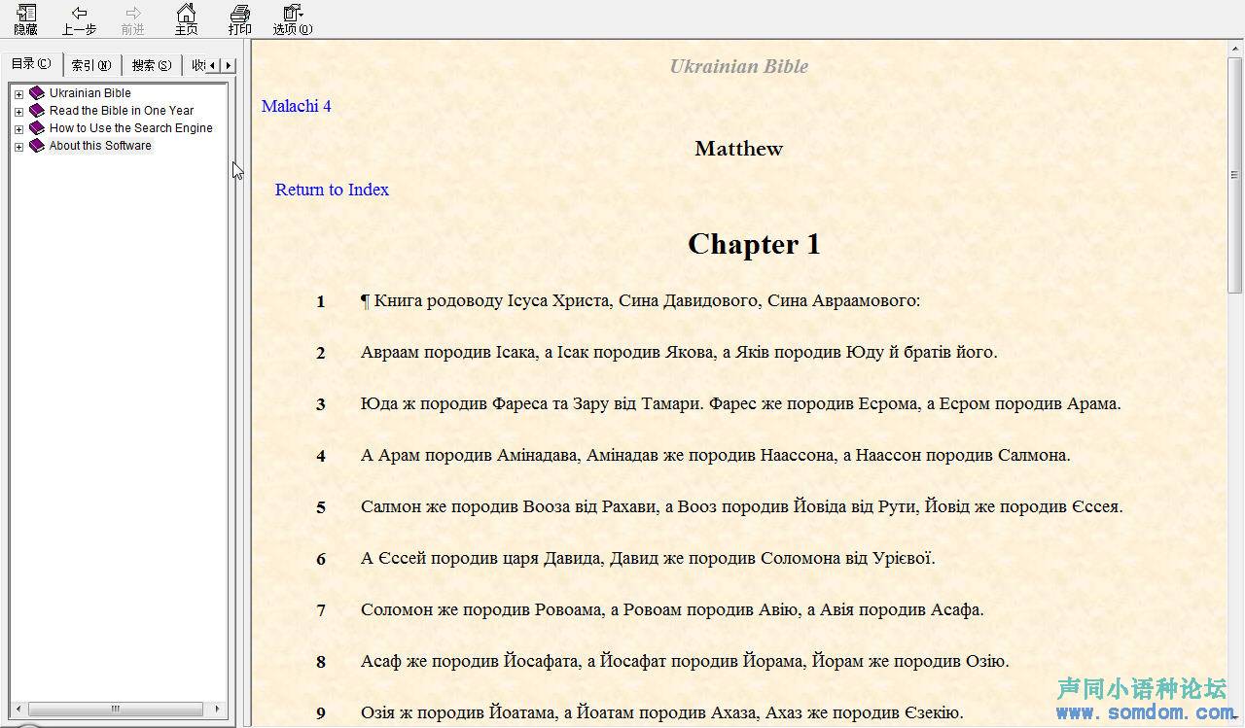
Task: Click the Matthew book heading
Action: point(739,149)
